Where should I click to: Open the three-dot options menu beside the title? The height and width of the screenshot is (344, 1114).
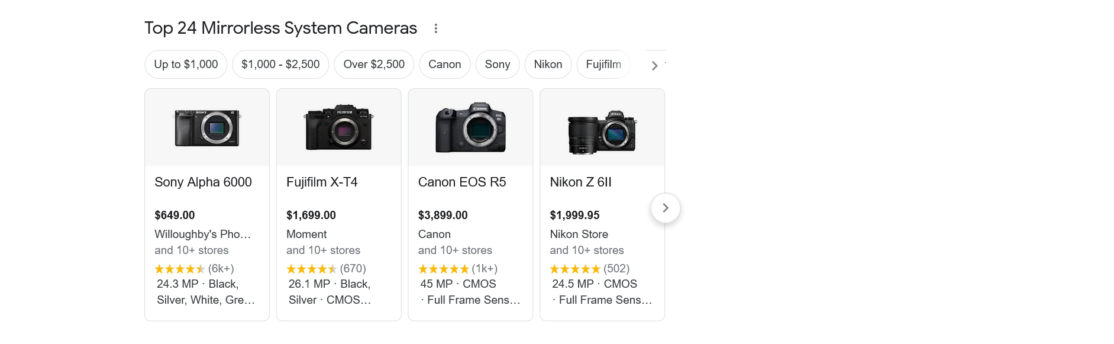437,28
